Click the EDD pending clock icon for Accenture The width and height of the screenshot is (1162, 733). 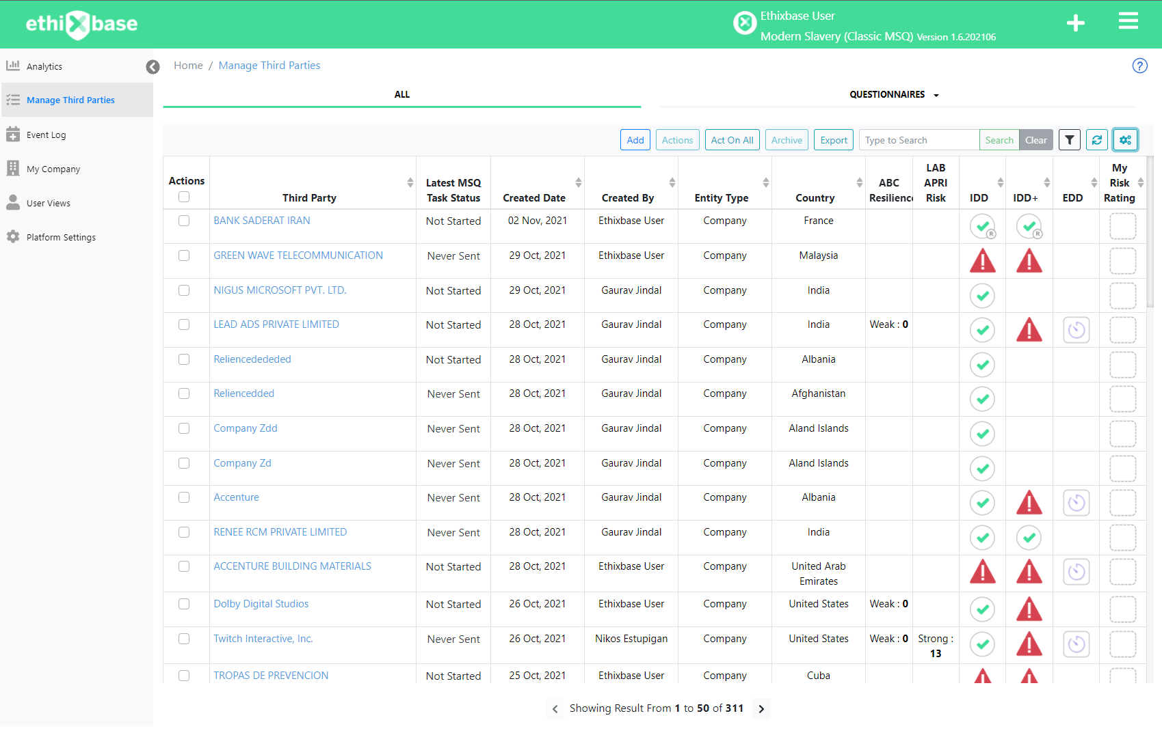(x=1076, y=503)
